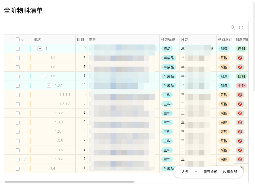This screenshot has height=188, width=255.
Task: Click the 种类标签 column header
Action: tap(168, 40)
